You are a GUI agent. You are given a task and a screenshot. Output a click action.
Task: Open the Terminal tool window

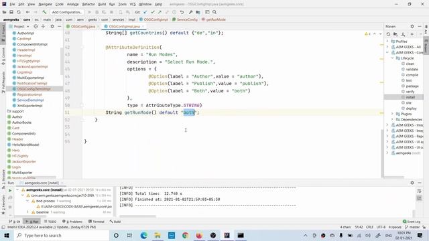coord(97,222)
